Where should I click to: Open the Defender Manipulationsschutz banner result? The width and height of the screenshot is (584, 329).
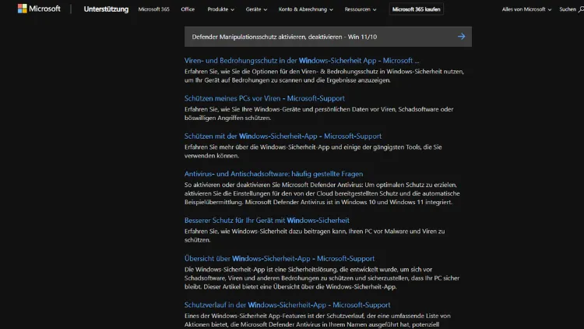point(328,37)
